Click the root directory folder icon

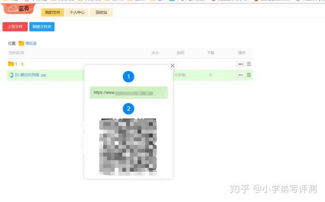[x=21, y=43]
